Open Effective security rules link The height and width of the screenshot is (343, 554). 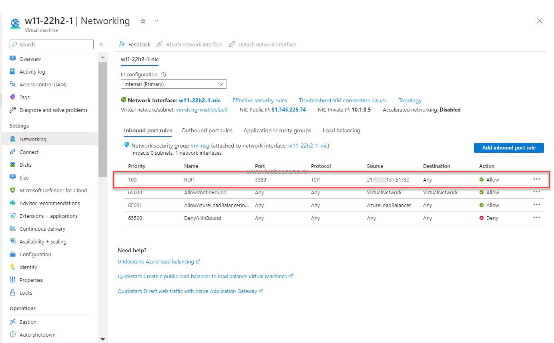tap(260, 100)
